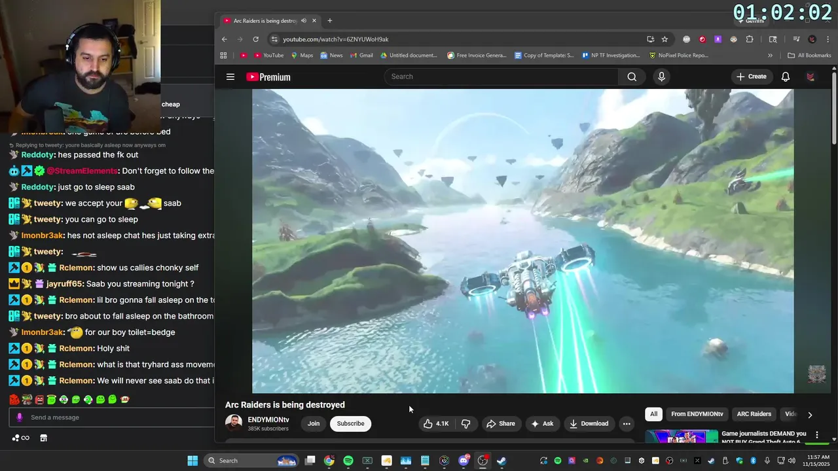Go back using the browser back arrow
This screenshot has width=838, height=471.
point(225,39)
